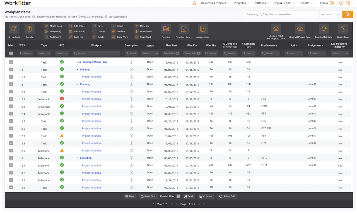
Task: Stop MS Project Sync
Action: click(300, 29)
